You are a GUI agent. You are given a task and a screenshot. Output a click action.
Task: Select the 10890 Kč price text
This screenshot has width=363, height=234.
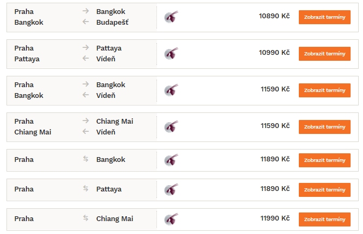tap(275, 16)
